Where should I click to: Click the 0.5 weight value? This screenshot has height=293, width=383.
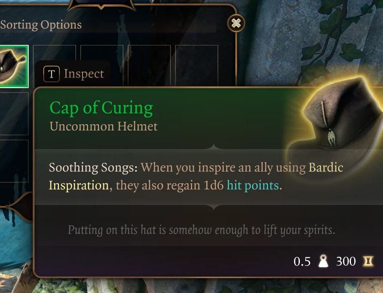[302, 261]
